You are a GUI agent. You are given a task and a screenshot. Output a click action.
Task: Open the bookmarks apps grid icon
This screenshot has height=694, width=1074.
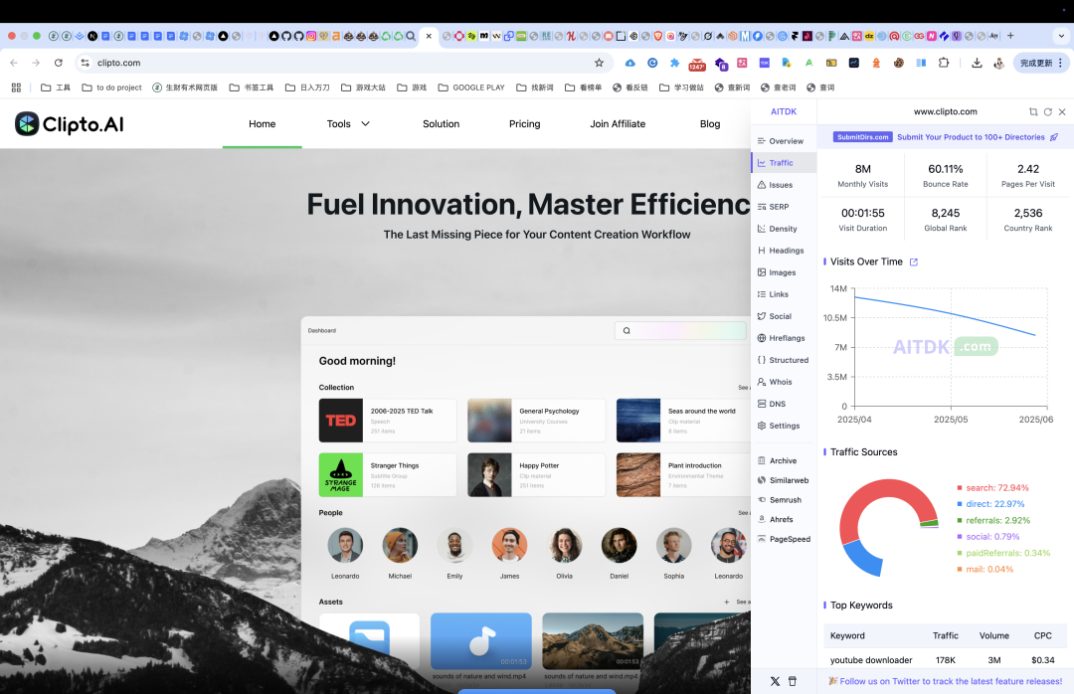tap(17, 87)
